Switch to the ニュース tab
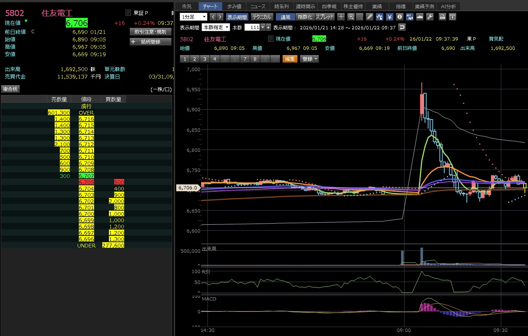Viewport: 528px width, 336px height. [x=258, y=6]
